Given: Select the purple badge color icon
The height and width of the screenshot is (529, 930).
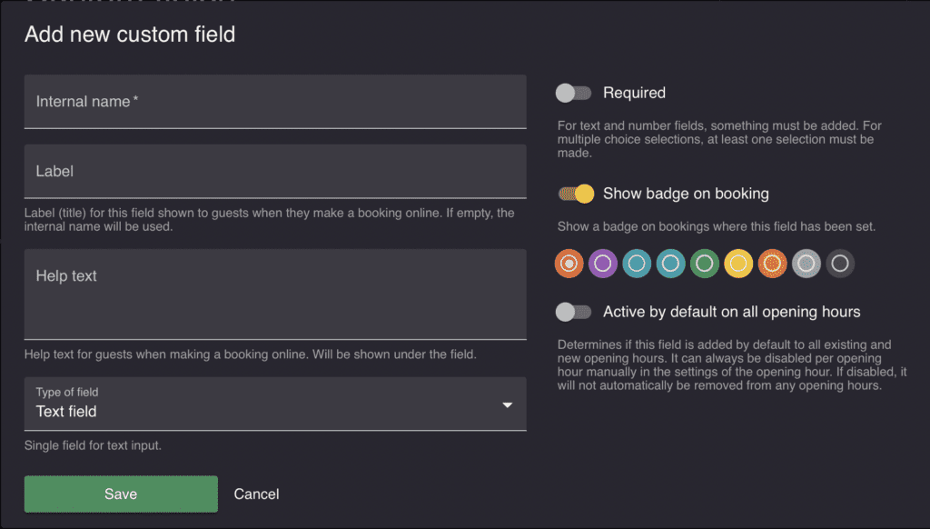Looking at the screenshot, I should [x=602, y=263].
